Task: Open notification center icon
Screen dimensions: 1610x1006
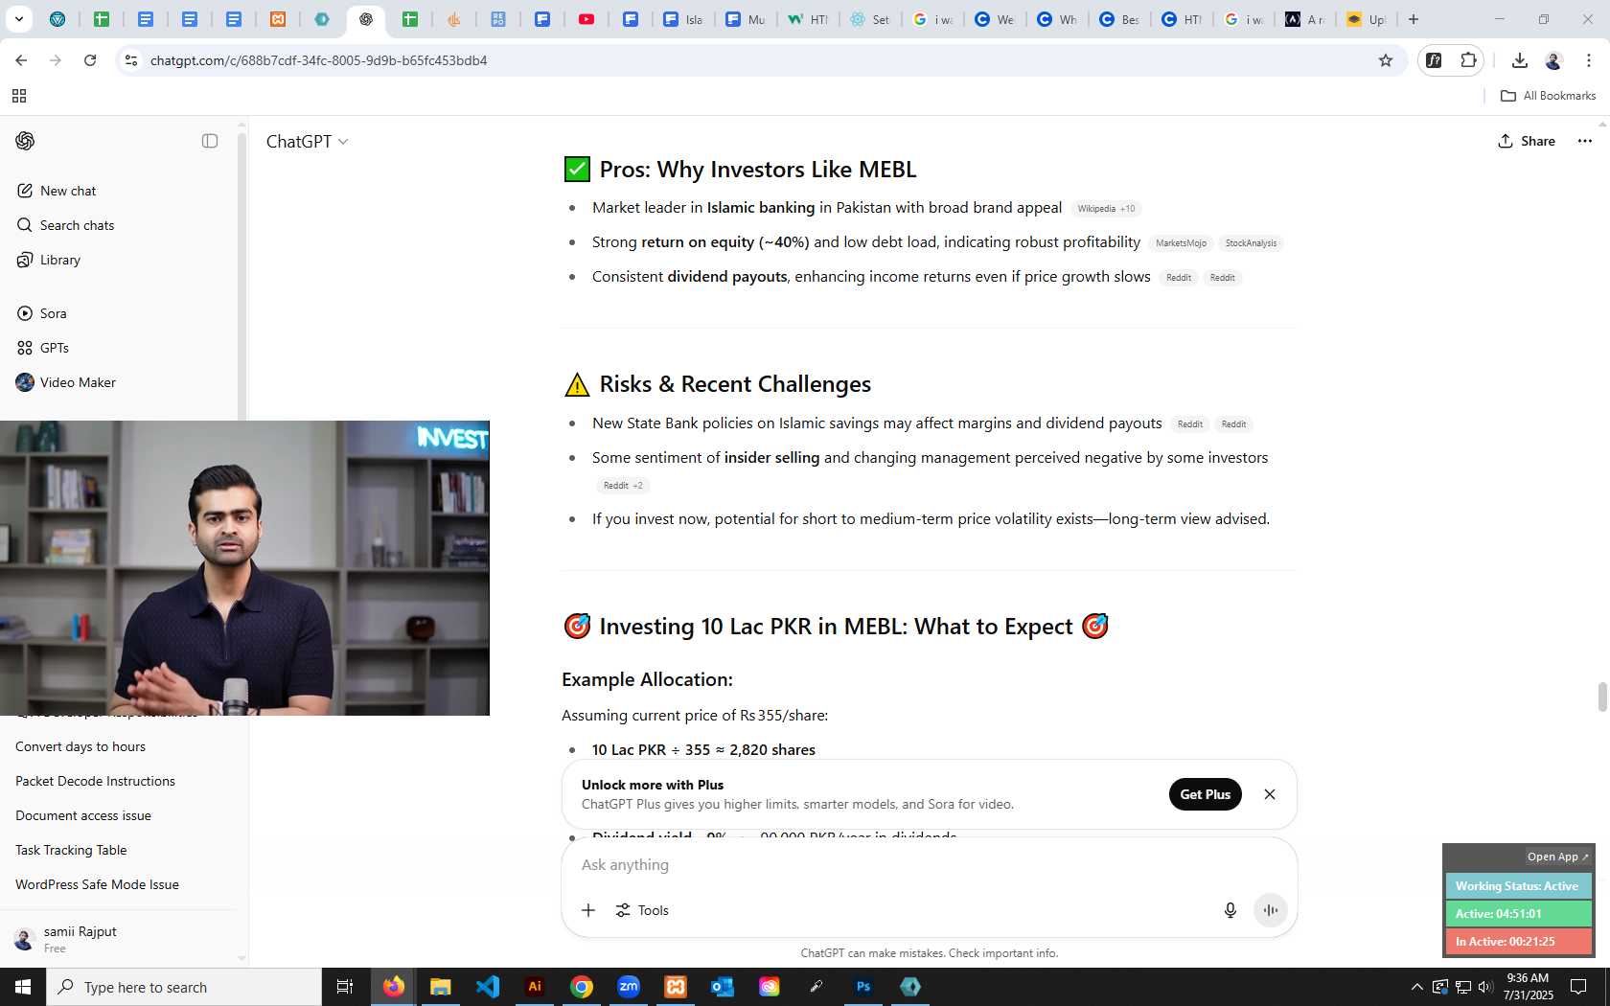Action: pyautogui.click(x=1578, y=987)
